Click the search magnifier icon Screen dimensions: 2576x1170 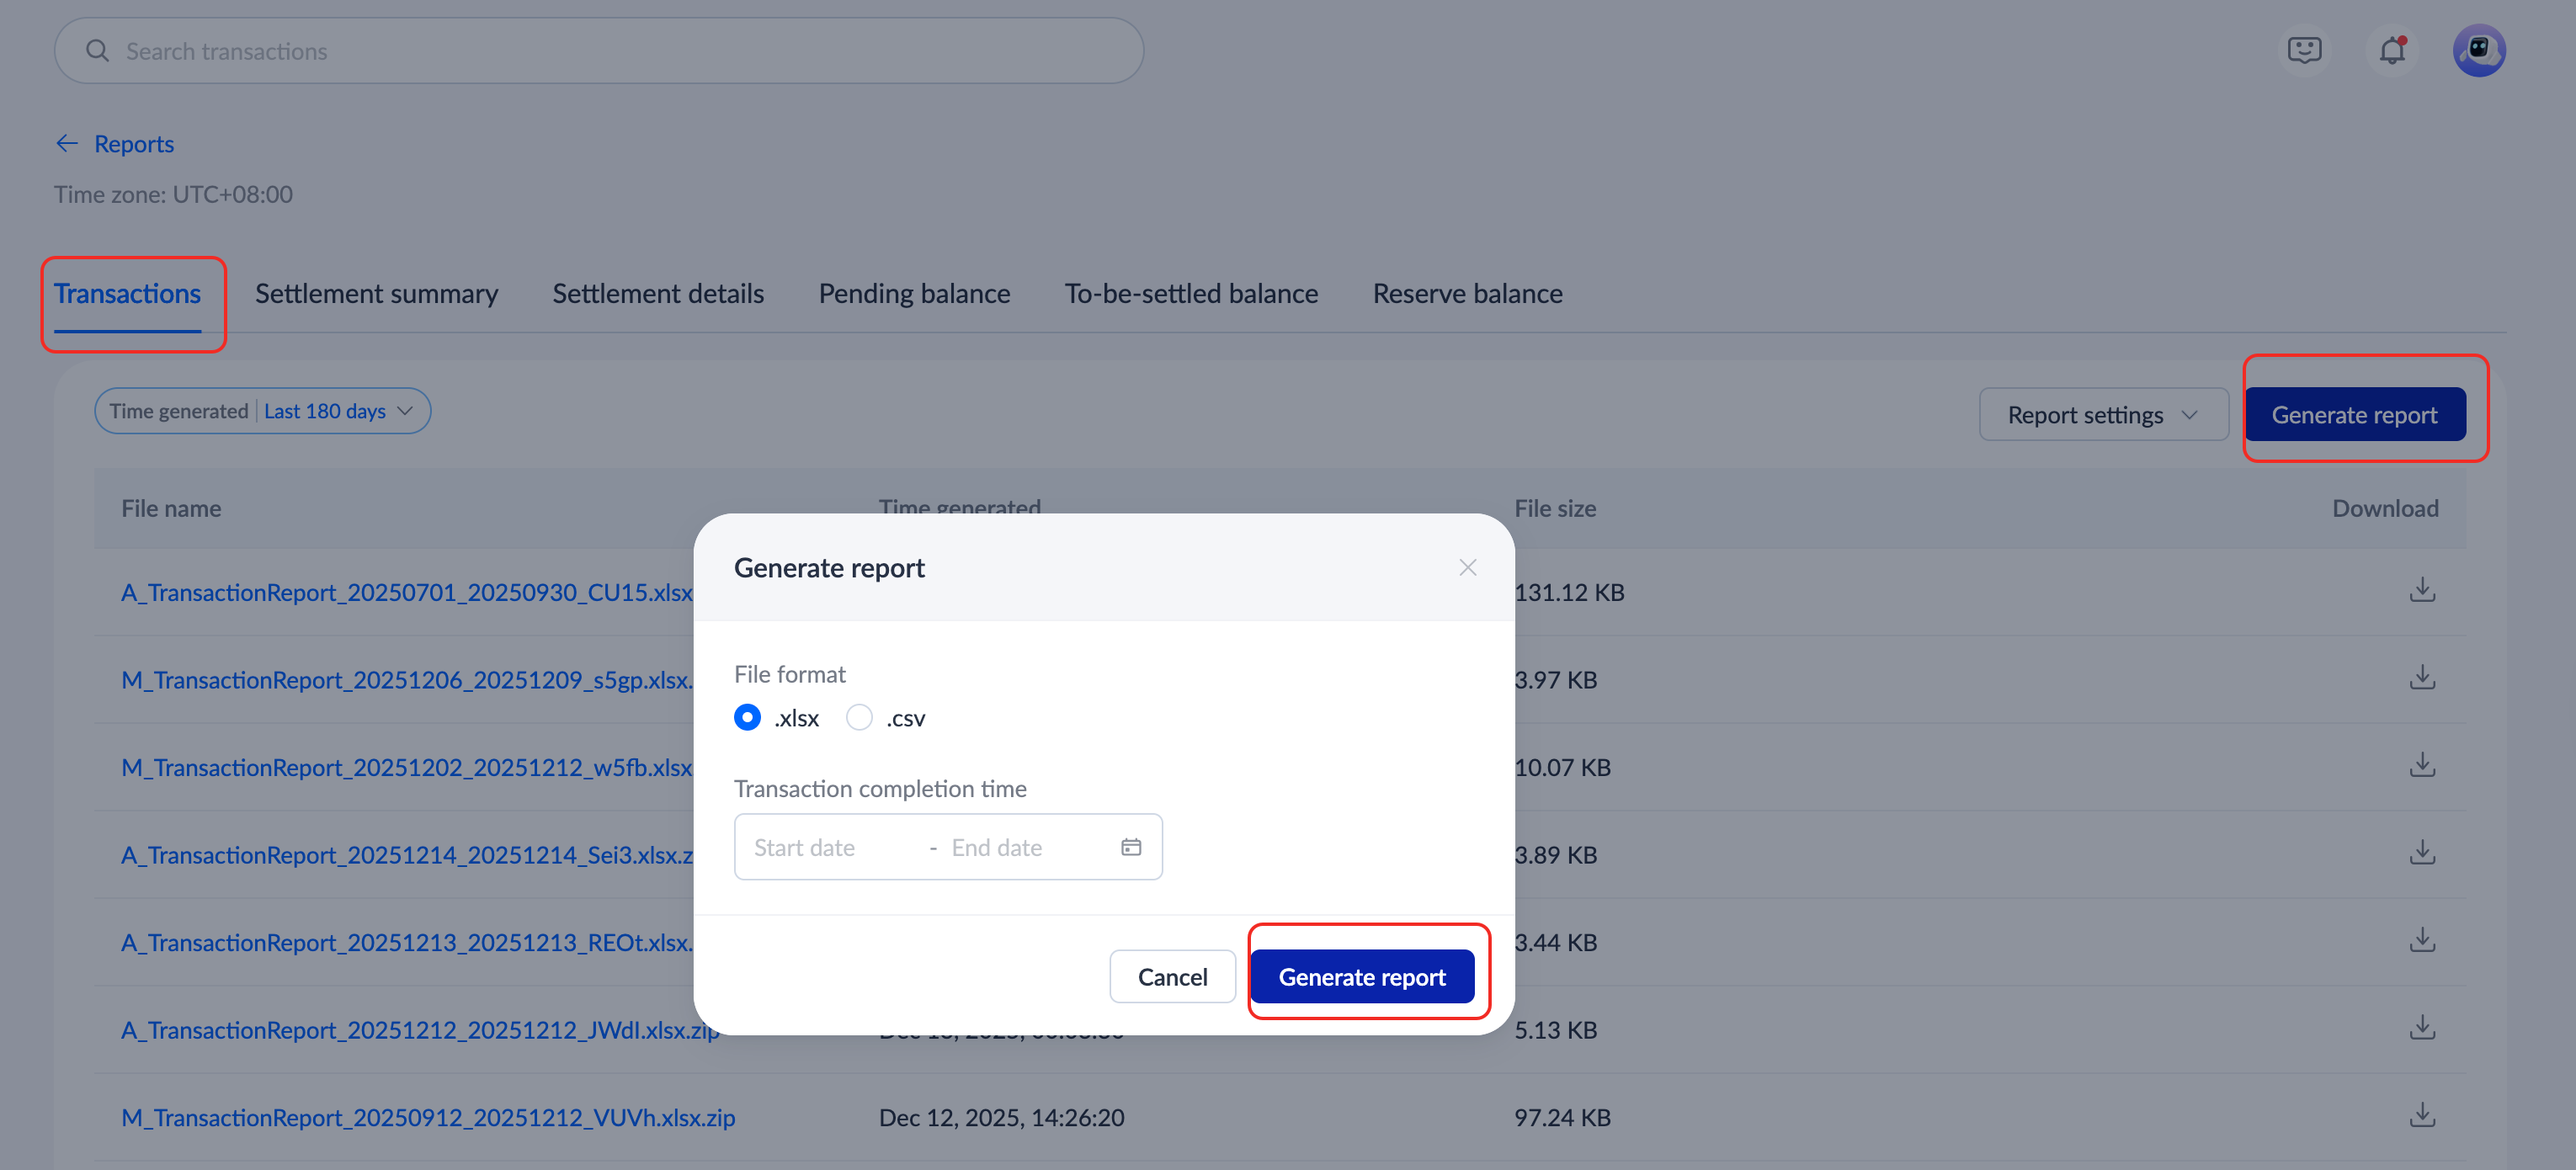click(x=97, y=51)
